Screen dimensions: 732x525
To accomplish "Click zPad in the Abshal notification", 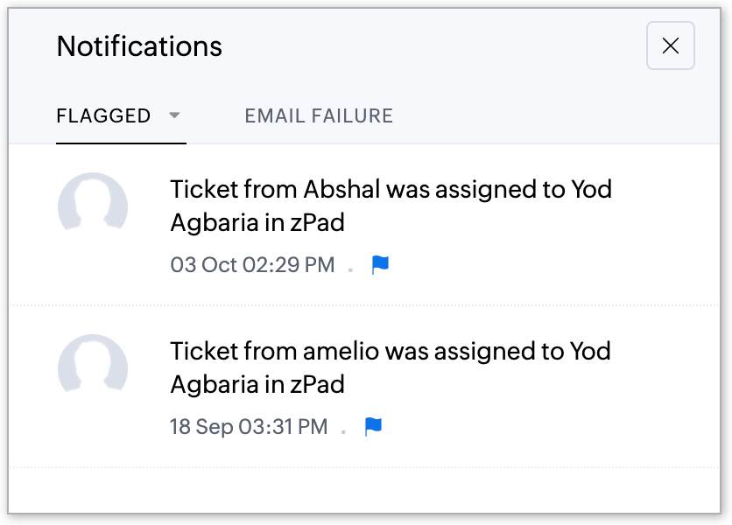I will click(x=318, y=223).
